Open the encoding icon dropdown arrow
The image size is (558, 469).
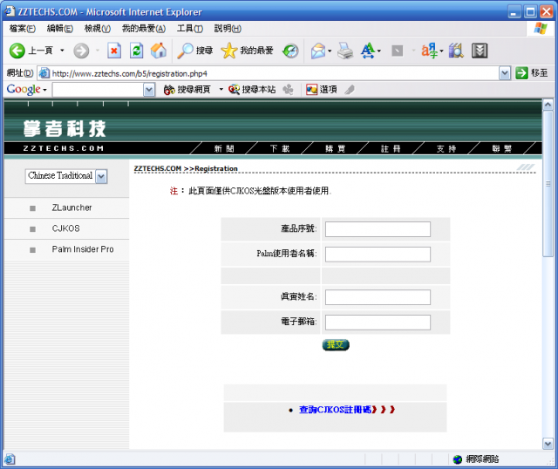point(442,51)
